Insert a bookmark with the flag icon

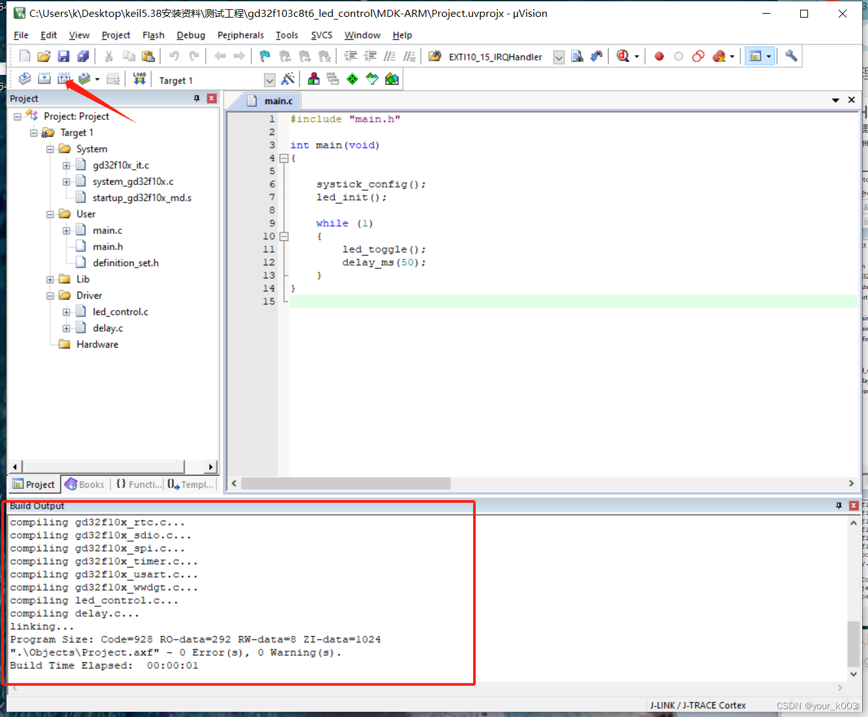(265, 57)
